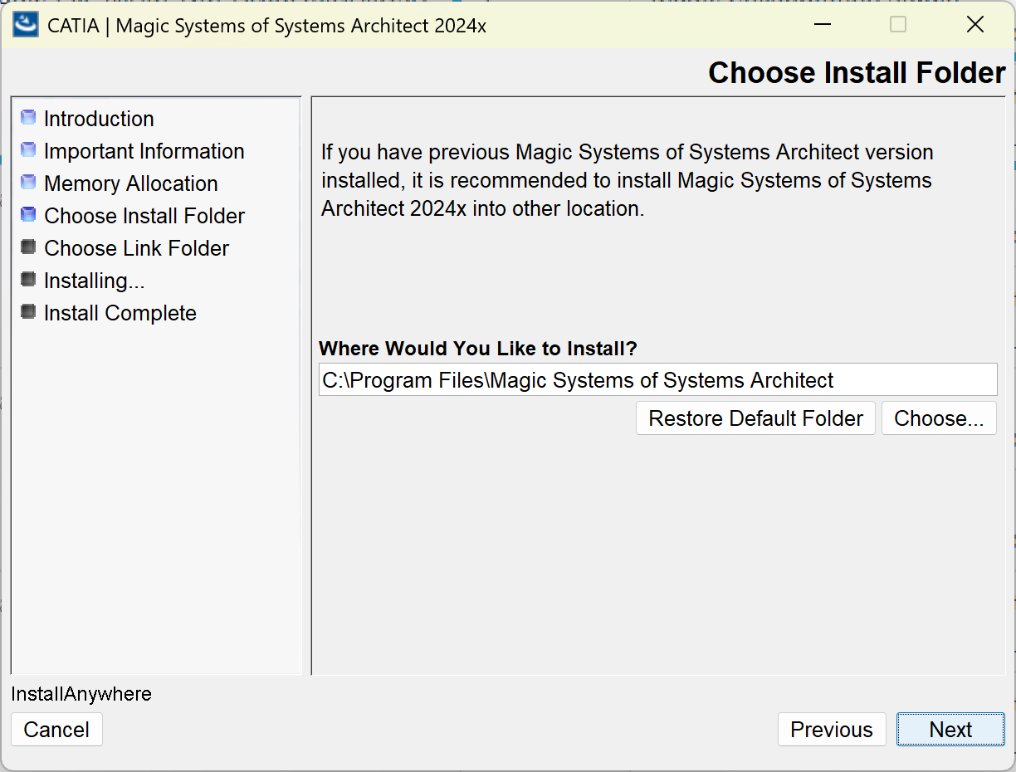Click the bullet icon beside Introduction
Image resolution: width=1016 pixels, height=772 pixels.
point(28,118)
